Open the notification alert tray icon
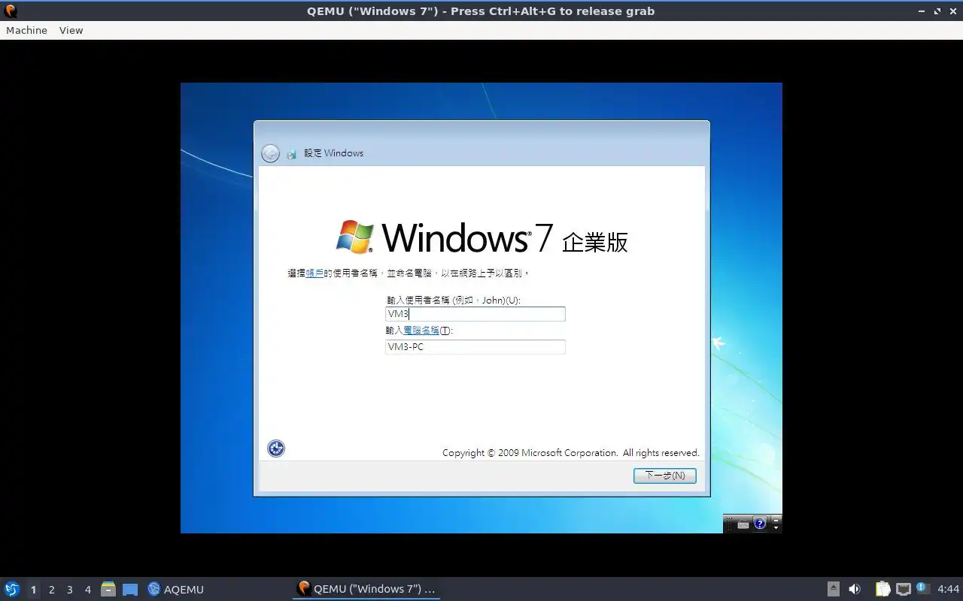 tap(922, 588)
